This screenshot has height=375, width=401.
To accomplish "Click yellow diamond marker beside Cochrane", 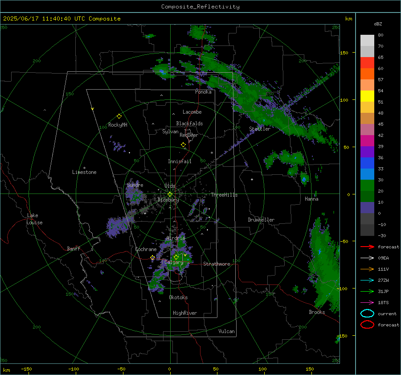I will click(152, 258).
